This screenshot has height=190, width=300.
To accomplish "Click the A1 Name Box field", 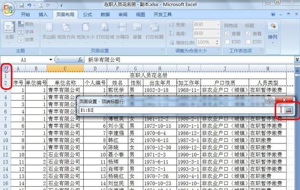I will 24,60.
